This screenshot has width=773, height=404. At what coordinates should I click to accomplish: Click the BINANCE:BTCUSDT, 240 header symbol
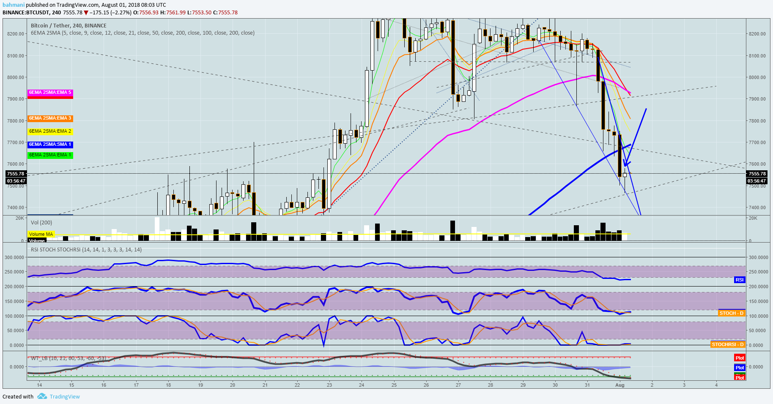pos(32,13)
